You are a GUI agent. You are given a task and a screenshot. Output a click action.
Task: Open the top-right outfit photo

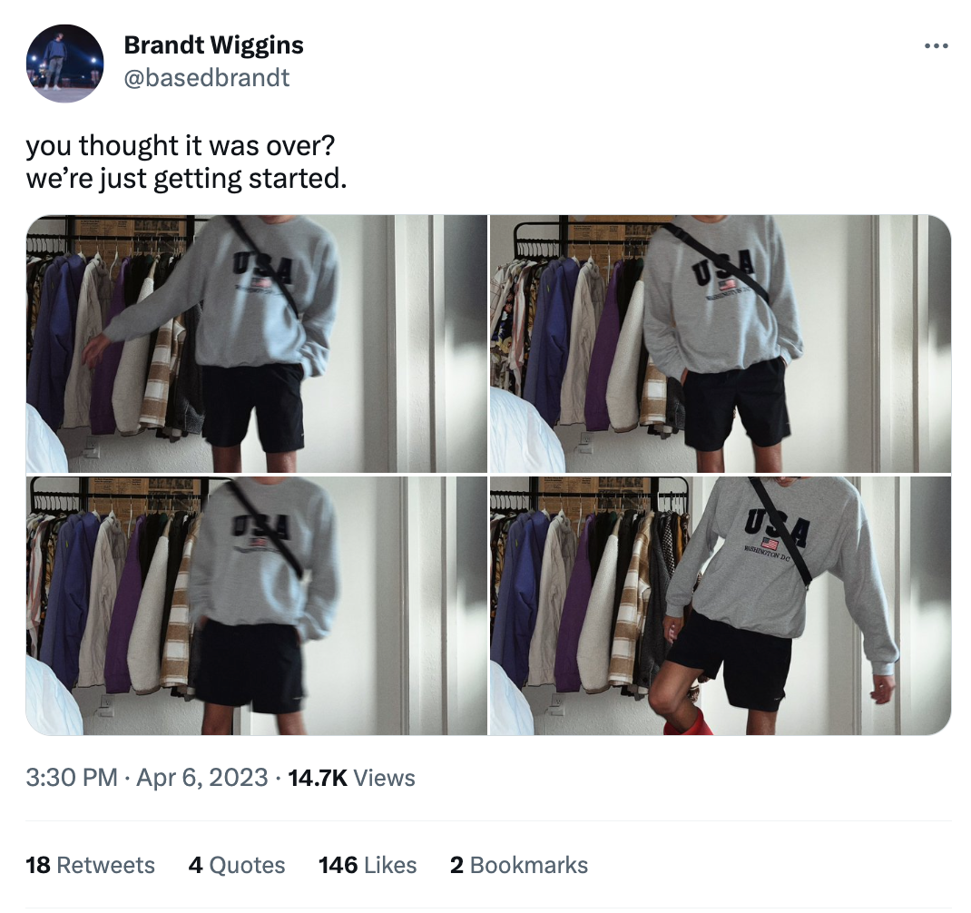[x=721, y=344]
